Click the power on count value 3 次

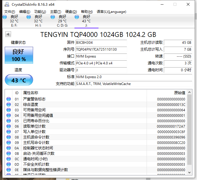[x=178, y=63]
